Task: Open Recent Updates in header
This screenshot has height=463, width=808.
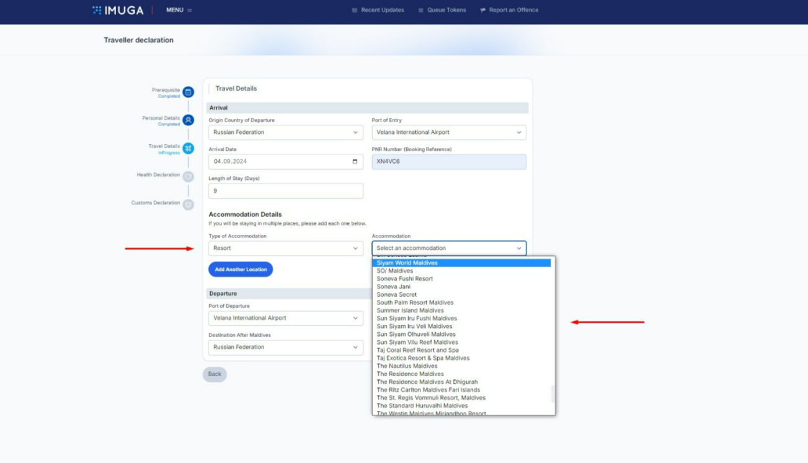Action: 378,10
